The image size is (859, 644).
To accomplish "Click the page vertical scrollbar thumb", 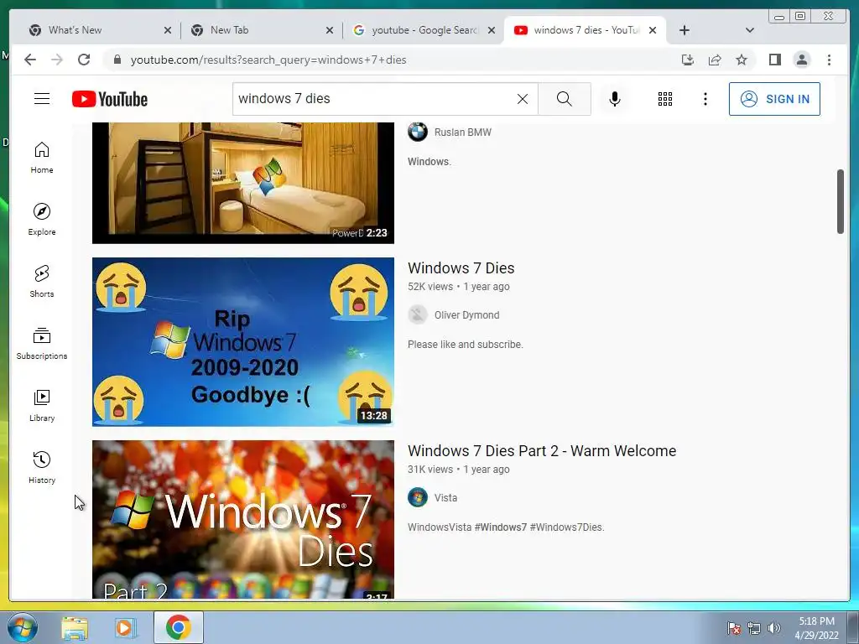I will (x=841, y=201).
